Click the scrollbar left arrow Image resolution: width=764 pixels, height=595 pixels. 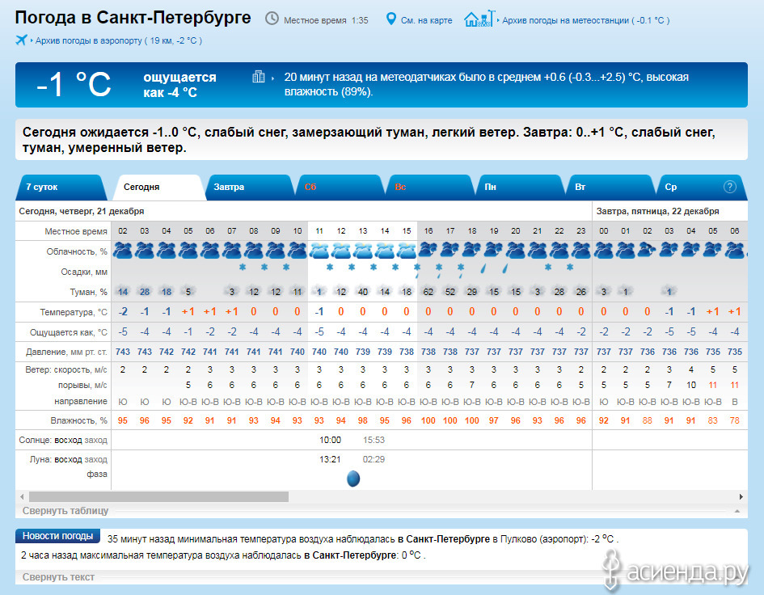point(22,496)
